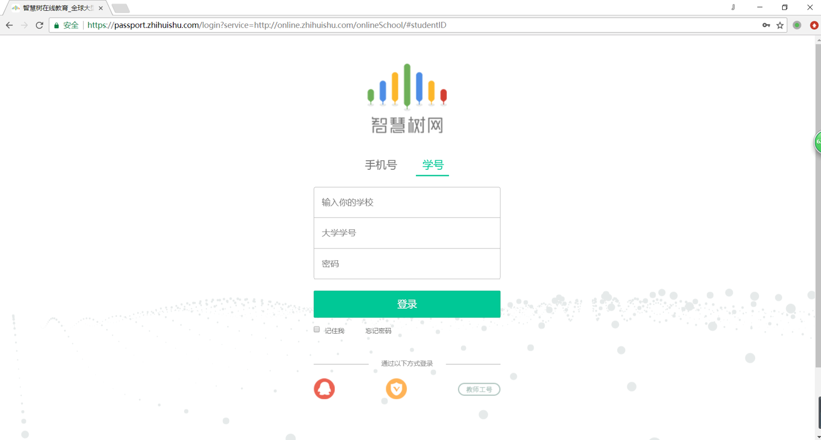
Task: Minimize the browser window
Action: 760,7
